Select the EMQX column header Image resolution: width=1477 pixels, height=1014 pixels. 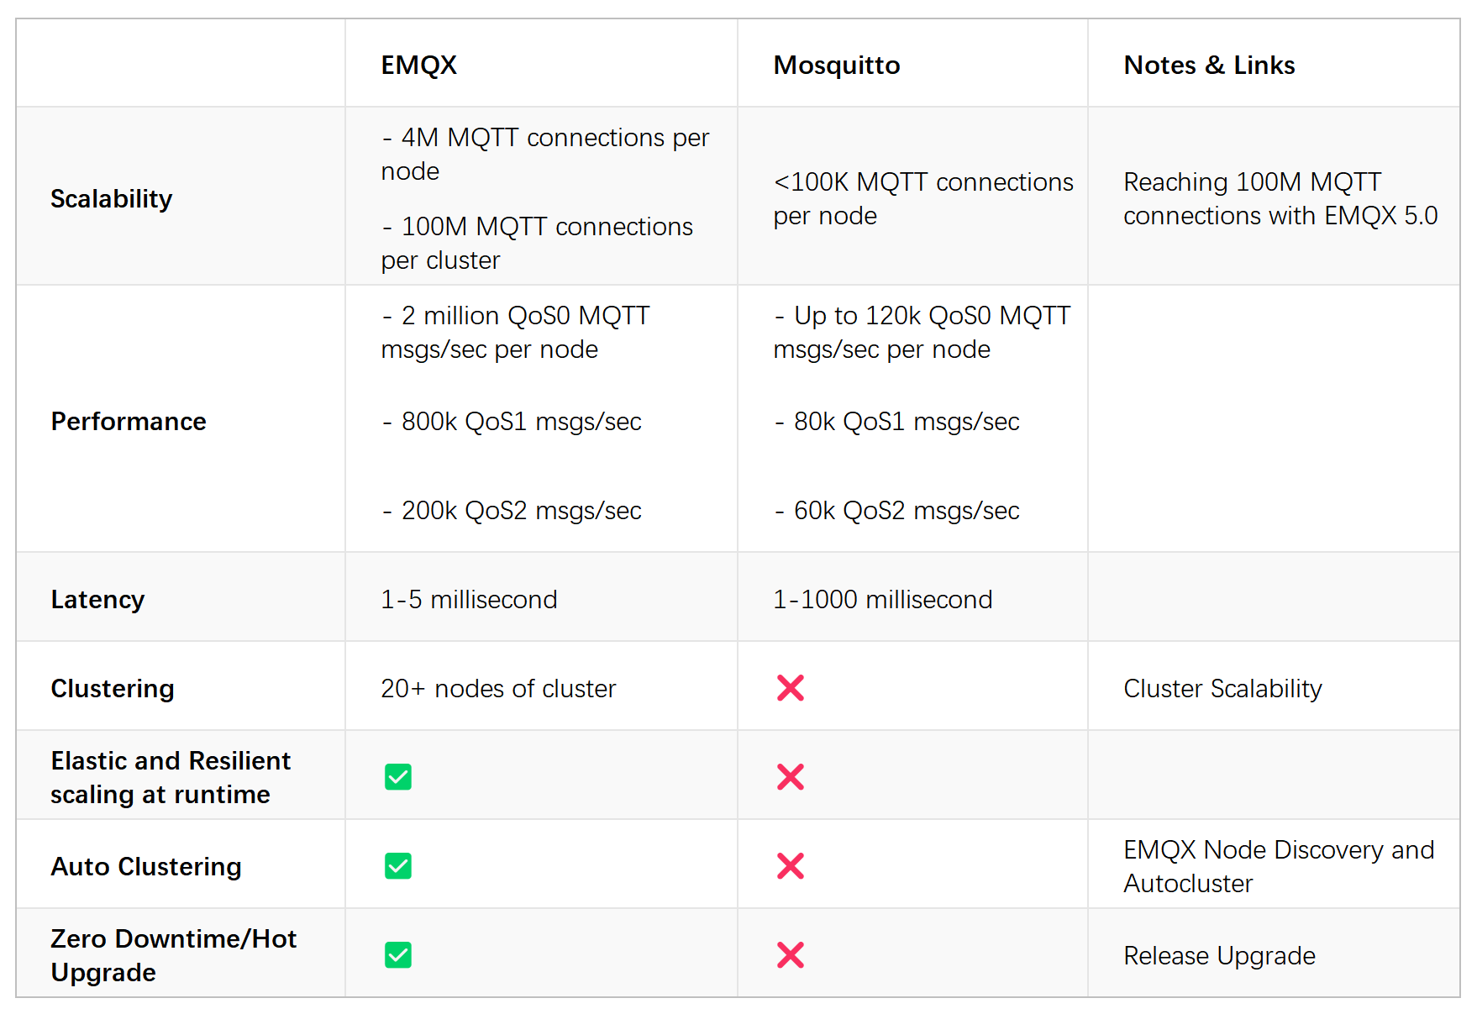tap(418, 65)
